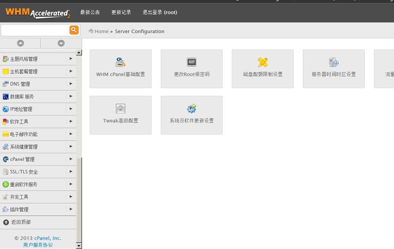The image size is (394, 249).
Task: Click the 主机套餐管理 yellow package icon
Action: (x=6, y=71)
